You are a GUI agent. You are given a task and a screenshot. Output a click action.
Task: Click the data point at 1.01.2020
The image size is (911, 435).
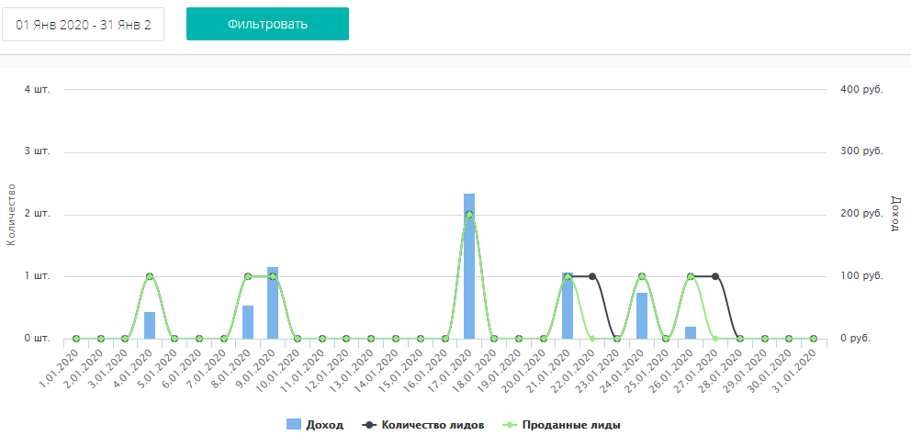click(x=76, y=339)
